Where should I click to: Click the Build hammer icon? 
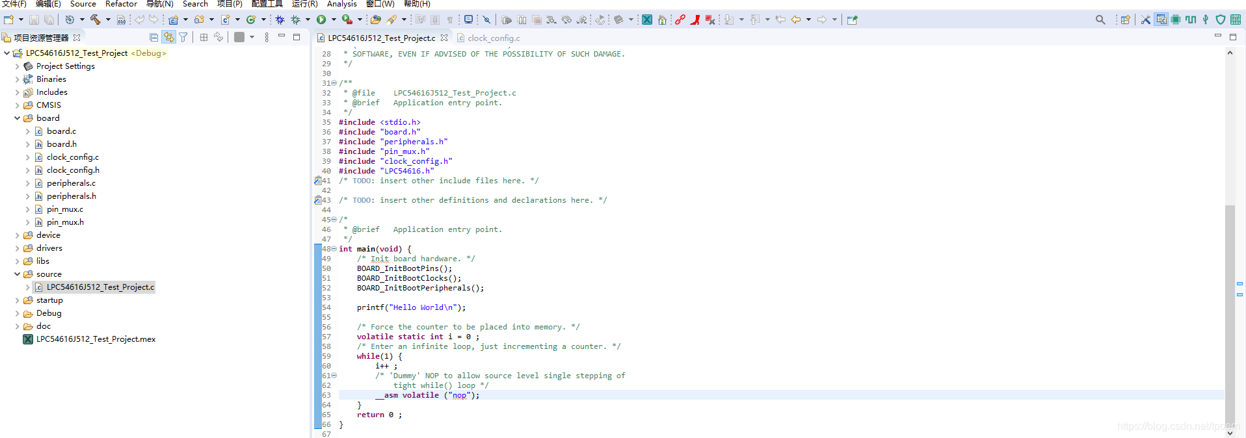click(x=95, y=19)
